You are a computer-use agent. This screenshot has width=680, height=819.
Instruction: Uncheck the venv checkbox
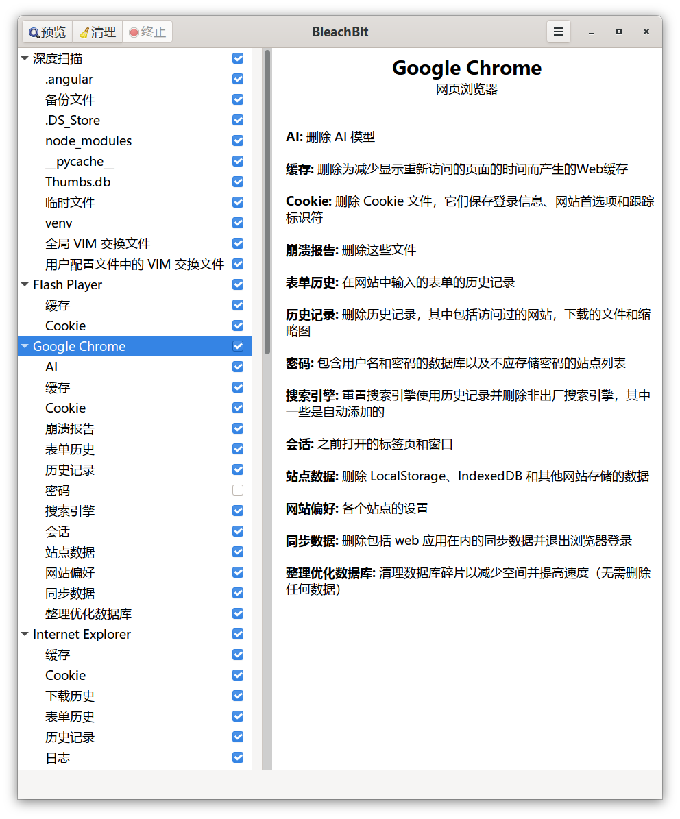click(238, 223)
